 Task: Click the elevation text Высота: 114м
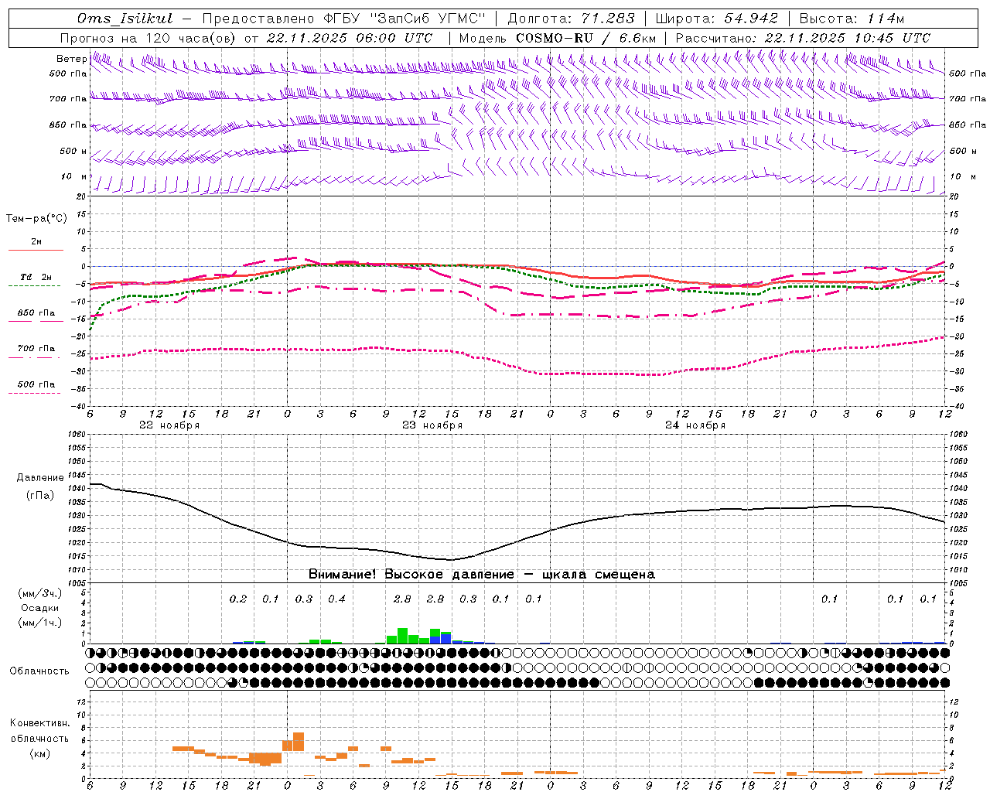pos(852,19)
